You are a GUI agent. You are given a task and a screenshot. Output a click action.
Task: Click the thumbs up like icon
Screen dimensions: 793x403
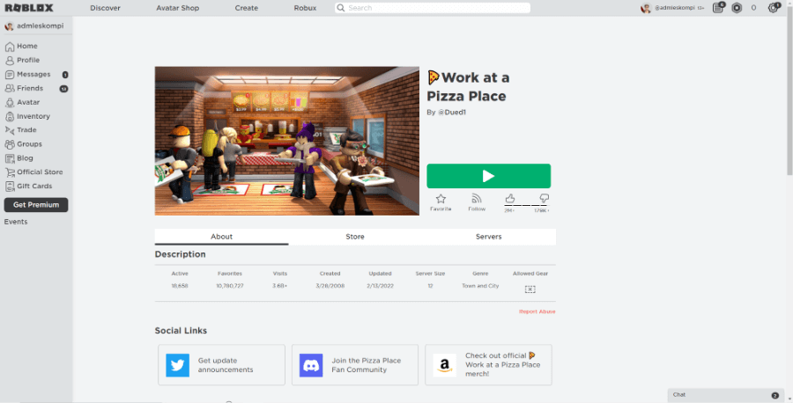(510, 199)
